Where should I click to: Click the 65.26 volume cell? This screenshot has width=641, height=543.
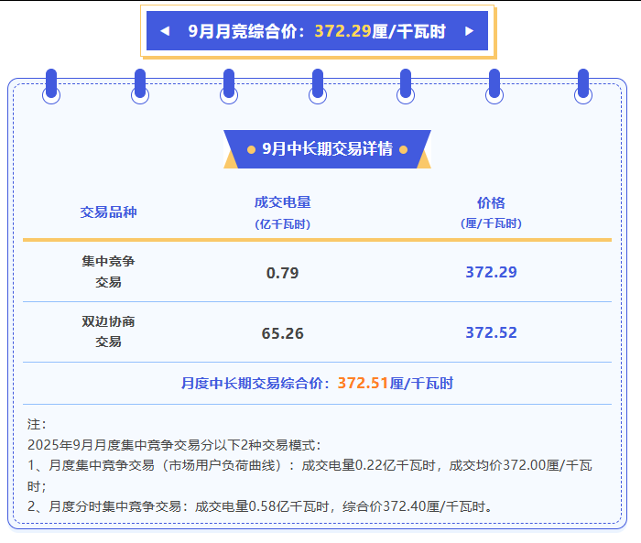point(282,333)
